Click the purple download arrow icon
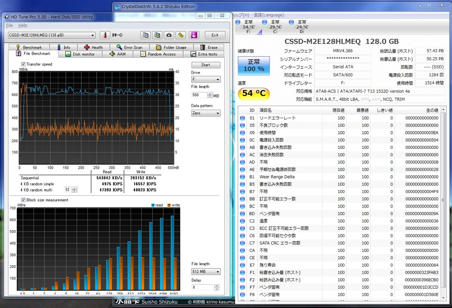The image size is (452, 308). [194, 35]
